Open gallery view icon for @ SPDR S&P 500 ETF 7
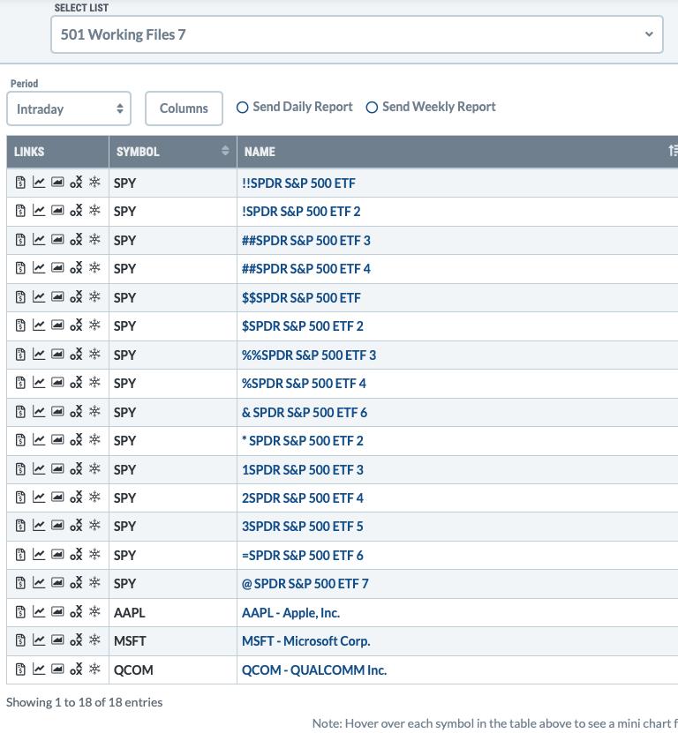The image size is (678, 733). (x=57, y=583)
